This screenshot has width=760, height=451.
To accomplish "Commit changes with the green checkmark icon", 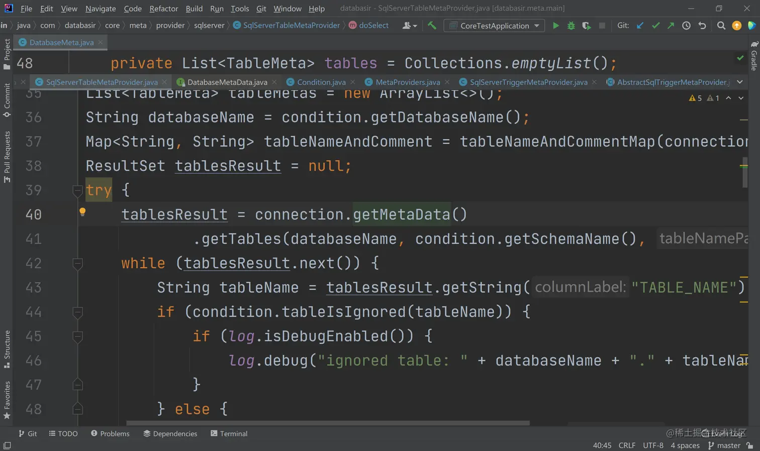I will tap(655, 26).
